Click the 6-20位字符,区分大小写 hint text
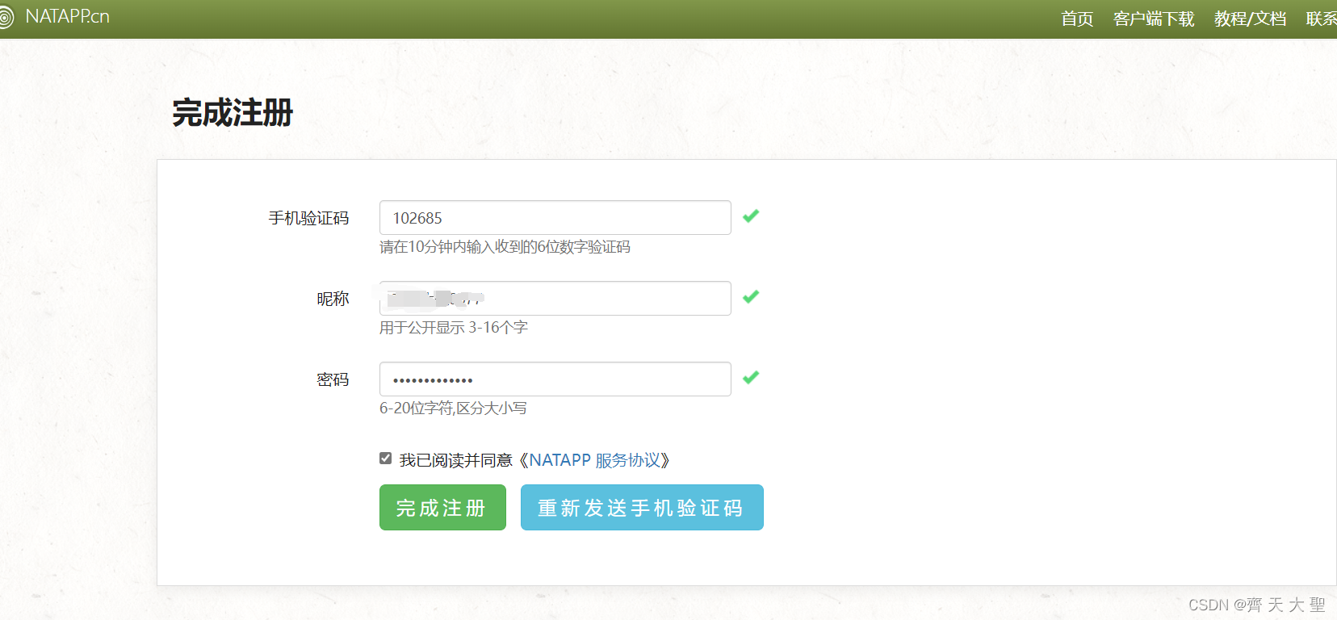This screenshot has width=1337, height=620. 453,408
